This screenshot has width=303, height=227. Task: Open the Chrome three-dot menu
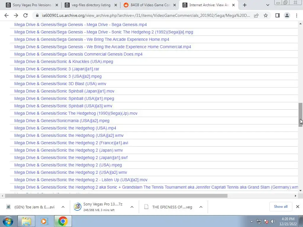click(x=296, y=15)
